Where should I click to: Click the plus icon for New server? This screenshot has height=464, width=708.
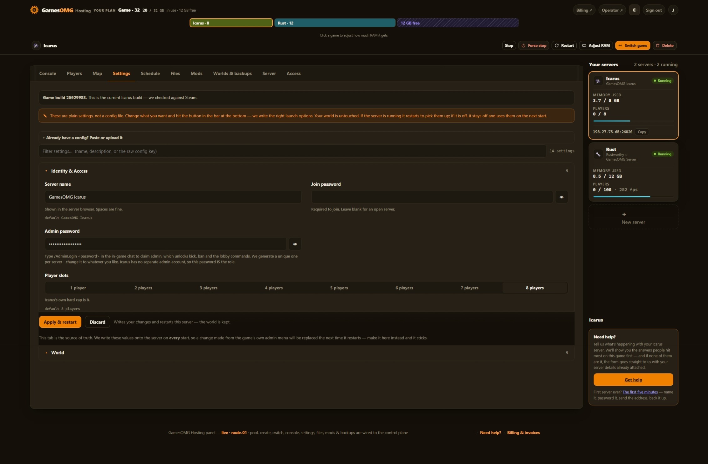point(624,214)
